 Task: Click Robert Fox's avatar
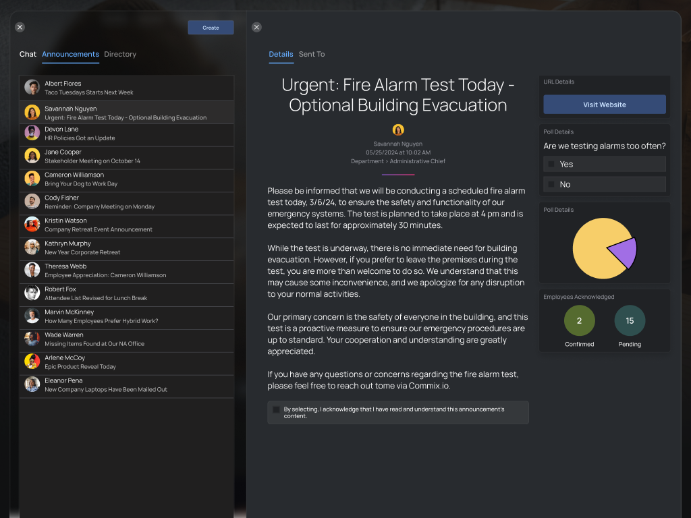coord(30,293)
